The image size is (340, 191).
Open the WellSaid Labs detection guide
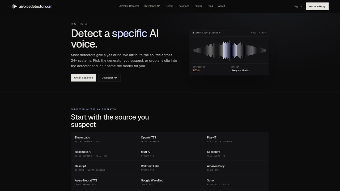(170, 168)
